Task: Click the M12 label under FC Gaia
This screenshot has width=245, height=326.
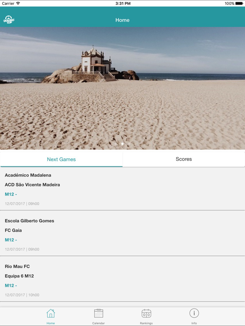Action: point(11,240)
